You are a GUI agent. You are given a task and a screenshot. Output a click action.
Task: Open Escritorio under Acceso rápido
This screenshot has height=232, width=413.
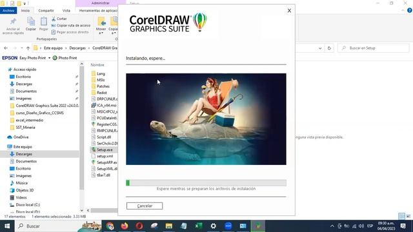23,77
